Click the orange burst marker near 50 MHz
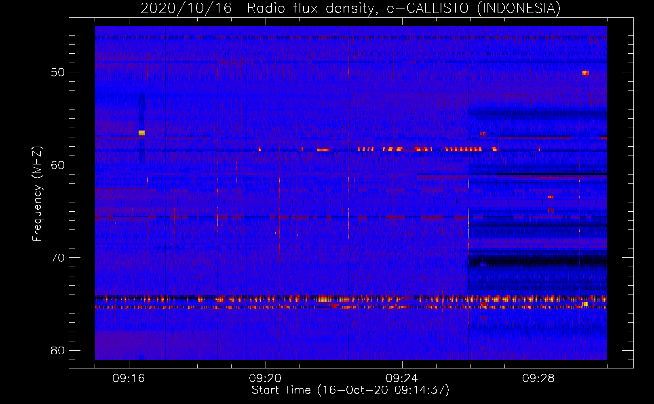 pos(585,73)
